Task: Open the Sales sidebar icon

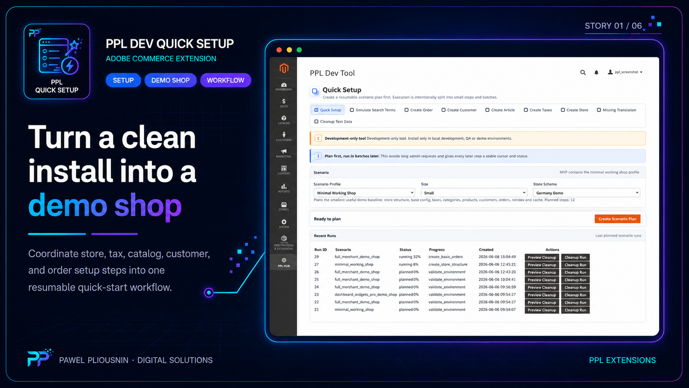Action: point(284,103)
